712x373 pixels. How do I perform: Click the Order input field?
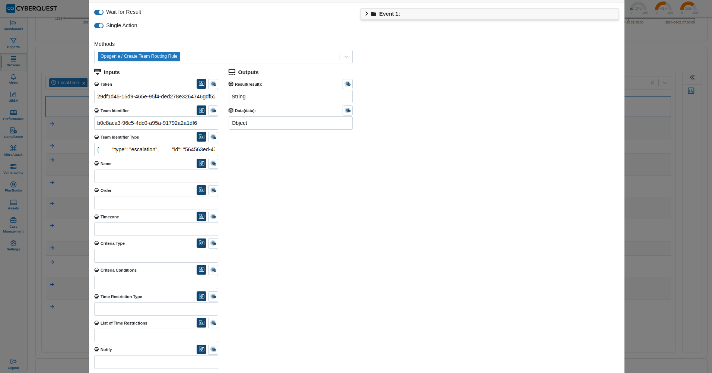pos(156,203)
